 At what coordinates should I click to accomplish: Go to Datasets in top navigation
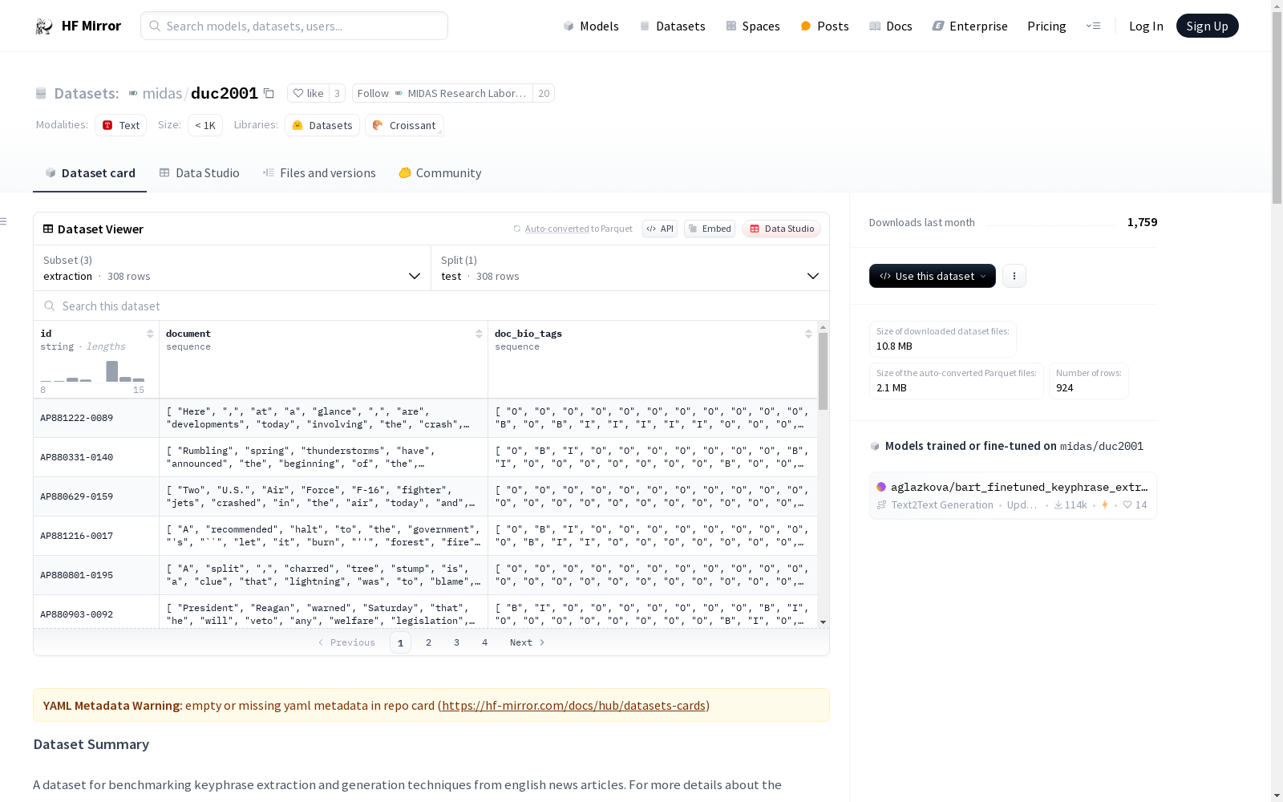(672, 26)
